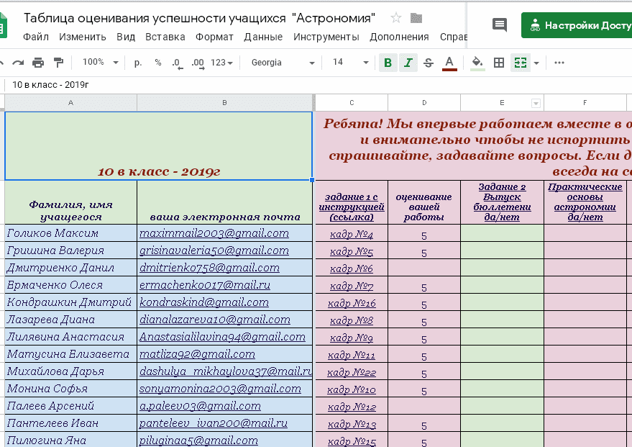Toggle italic formatting

[408, 63]
